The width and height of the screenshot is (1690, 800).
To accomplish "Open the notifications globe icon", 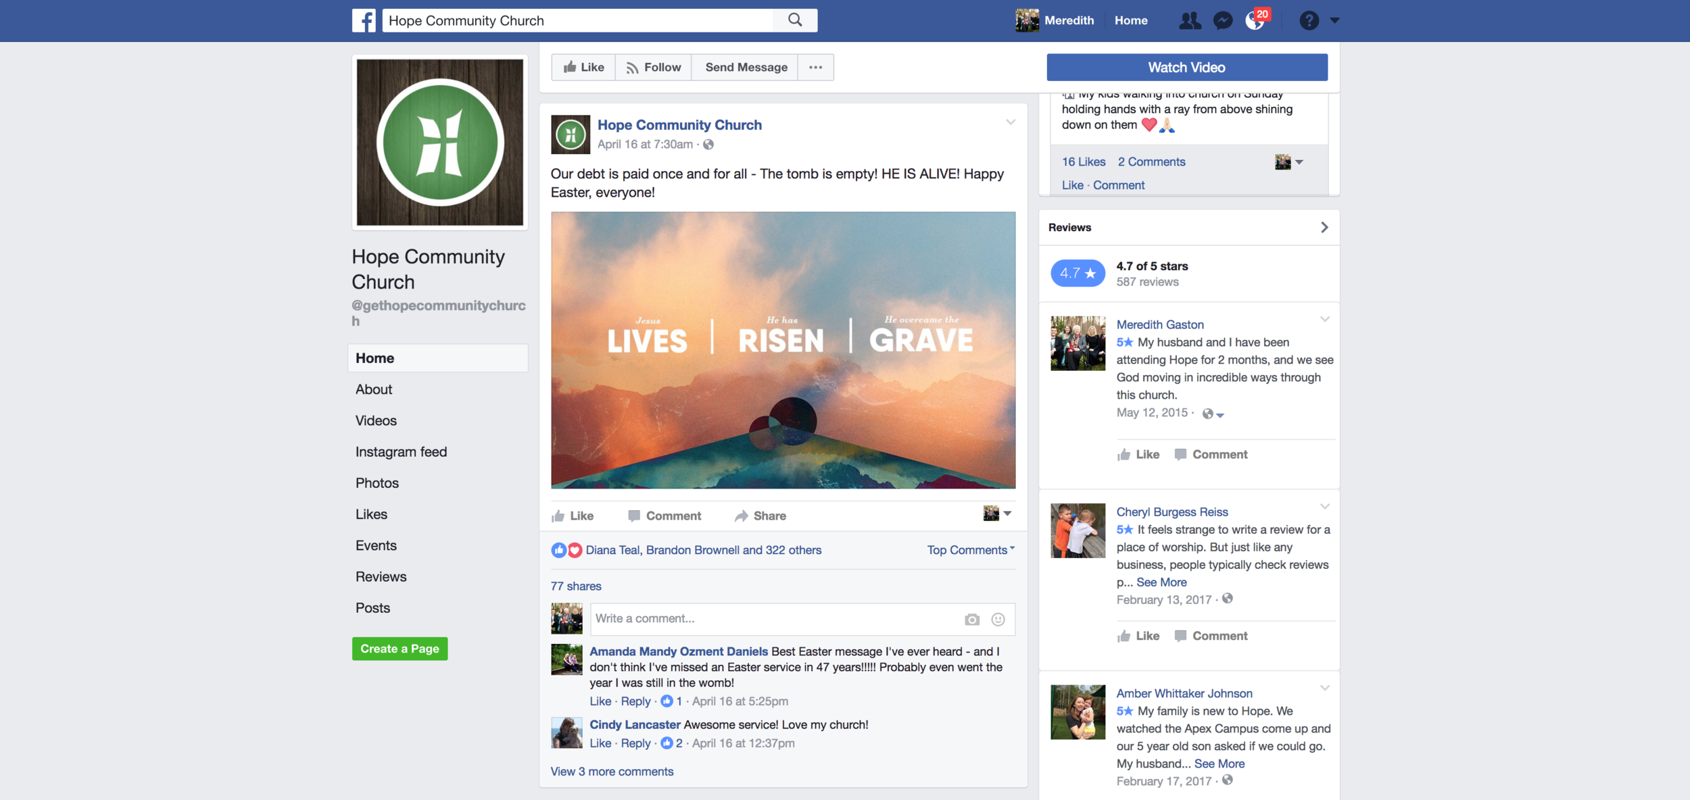I will coord(1254,21).
